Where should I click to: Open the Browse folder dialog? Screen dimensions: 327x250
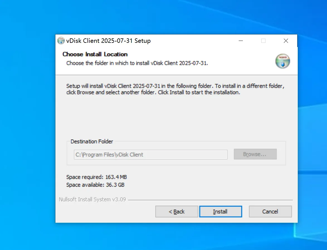click(255, 154)
